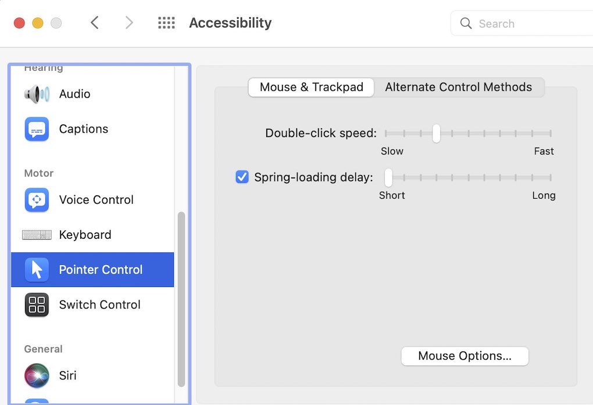This screenshot has height=405, width=593.
Task: Open the Switch Control icon
Action: click(37, 304)
